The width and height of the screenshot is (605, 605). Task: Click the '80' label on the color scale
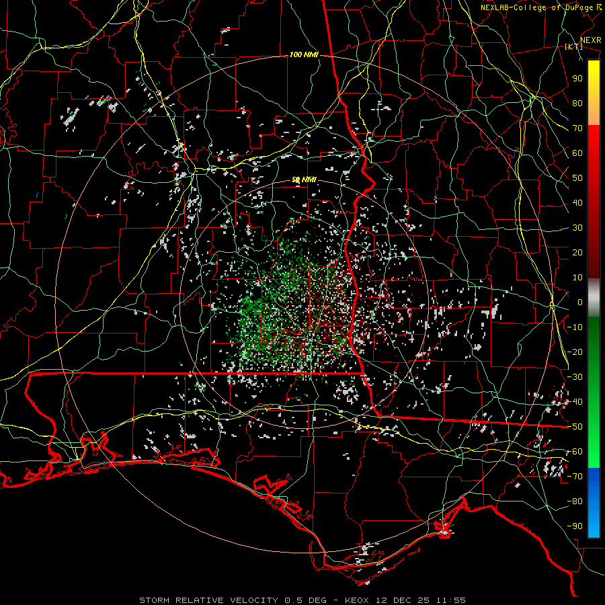pos(577,103)
